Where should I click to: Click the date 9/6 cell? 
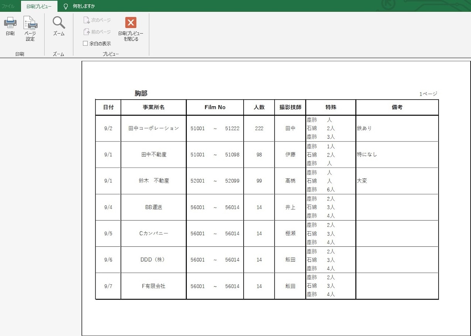click(108, 260)
